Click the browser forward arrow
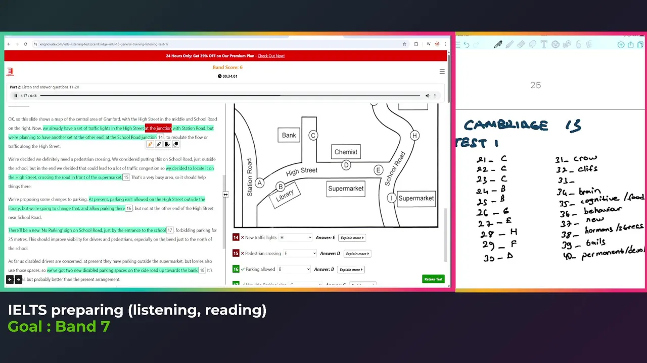Screen dimensions: 647x363 [x=17, y=44]
